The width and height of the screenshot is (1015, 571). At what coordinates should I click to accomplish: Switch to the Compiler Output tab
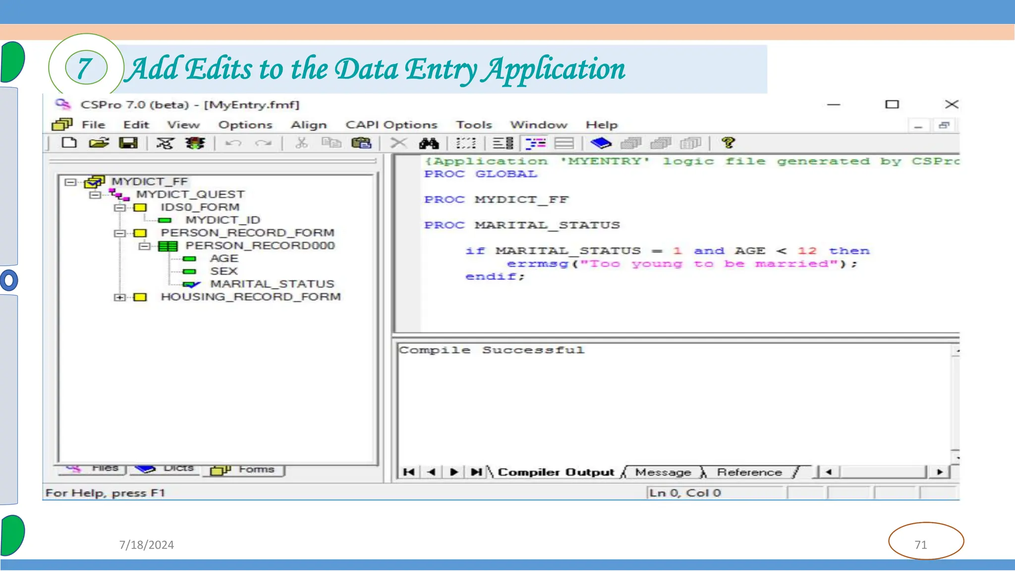[x=556, y=472]
